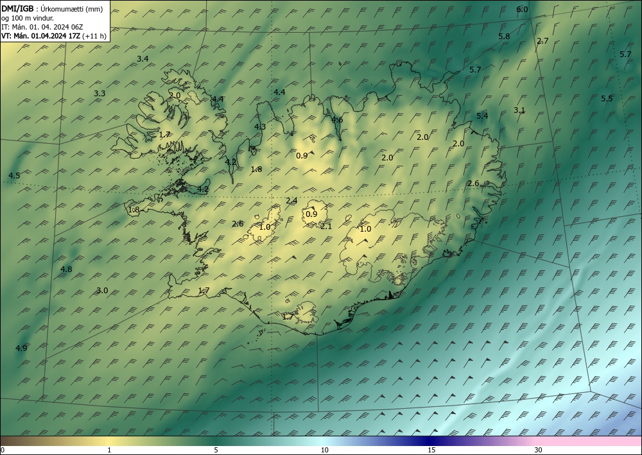Image resolution: width=642 pixels, height=455 pixels.
Task: Click the "6.0" value on the map
Action: 522,10
